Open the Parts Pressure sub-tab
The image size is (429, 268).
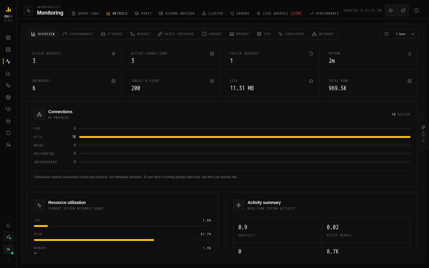176,34
